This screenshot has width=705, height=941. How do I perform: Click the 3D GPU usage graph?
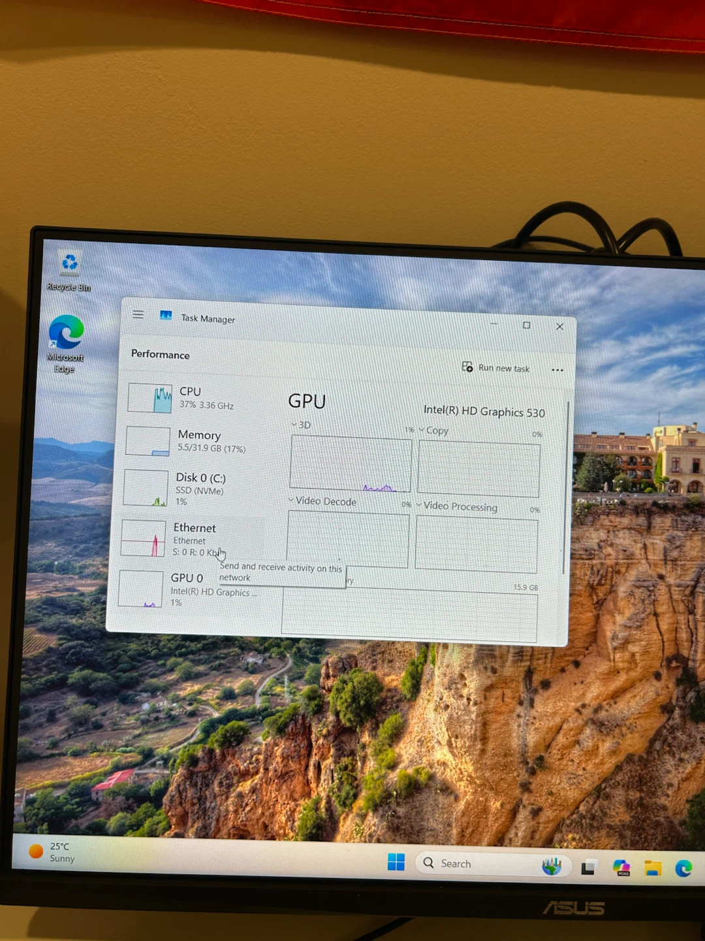(351, 464)
